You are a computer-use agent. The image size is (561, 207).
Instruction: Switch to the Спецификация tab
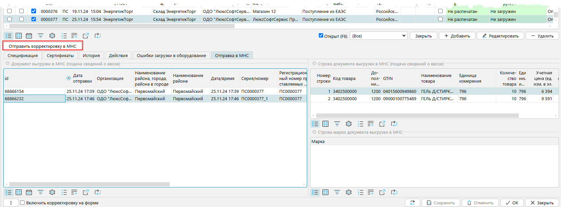click(23, 55)
